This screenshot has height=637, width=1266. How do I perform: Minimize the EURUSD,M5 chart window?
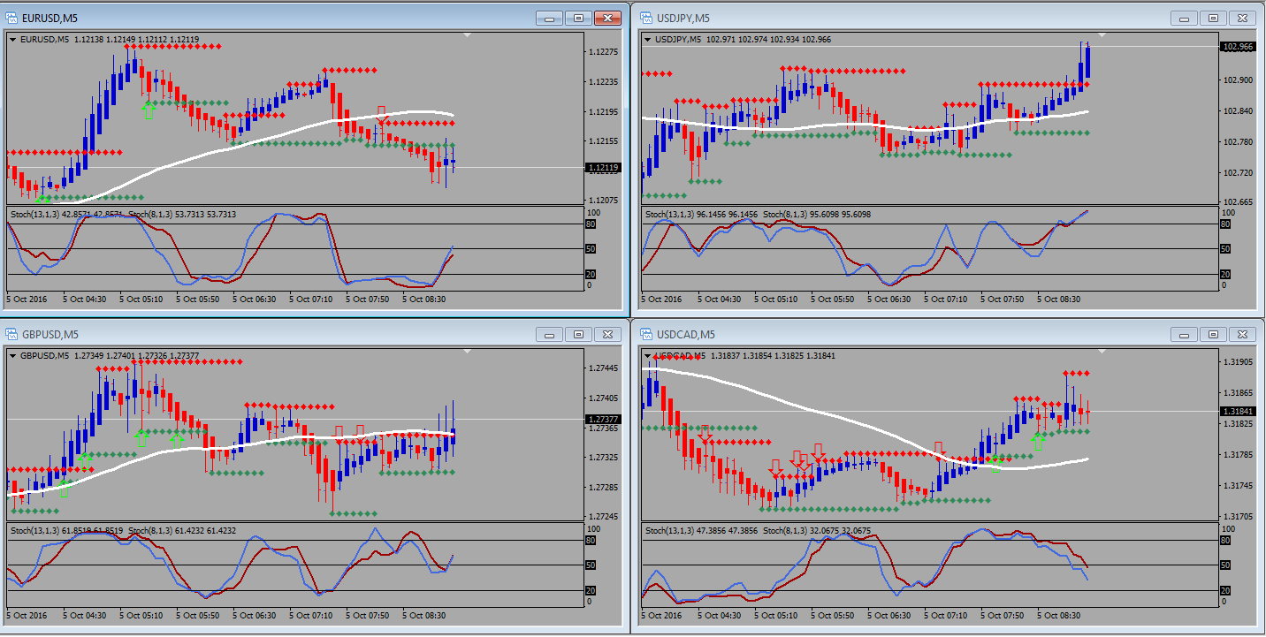[x=550, y=18]
